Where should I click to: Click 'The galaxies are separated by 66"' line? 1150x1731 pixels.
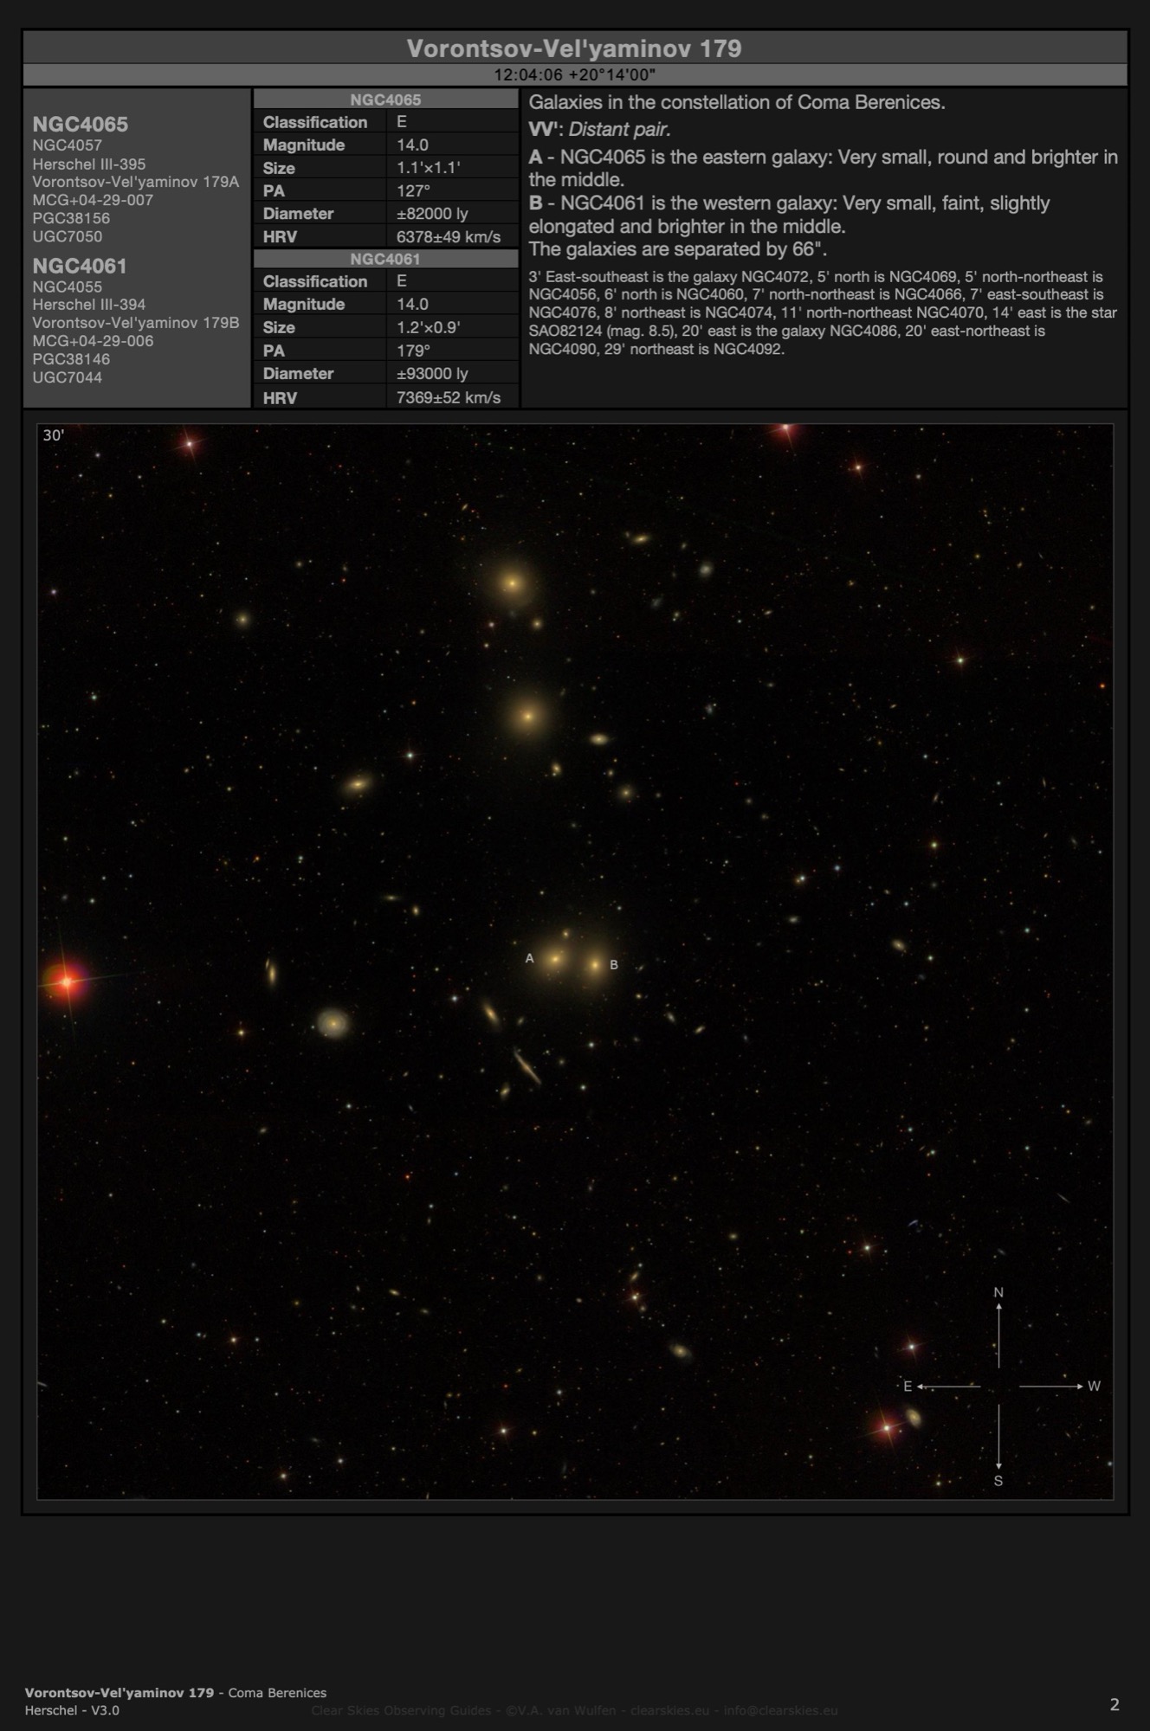[x=678, y=249]
